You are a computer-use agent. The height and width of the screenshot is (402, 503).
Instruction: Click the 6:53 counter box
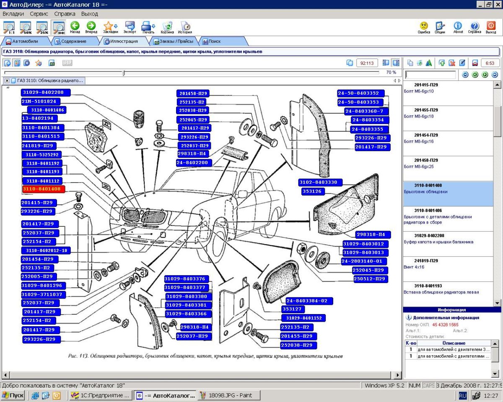pyautogui.click(x=490, y=63)
